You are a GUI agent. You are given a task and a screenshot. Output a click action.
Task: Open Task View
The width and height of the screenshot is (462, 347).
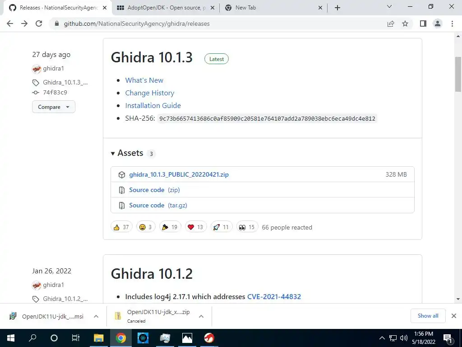tap(76, 338)
